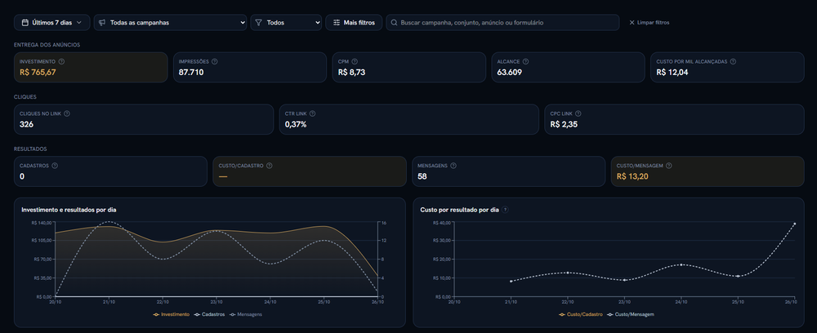Viewport: 817px width, 333px height.
Task: Click the help icon next to CPM
Action: pos(355,61)
